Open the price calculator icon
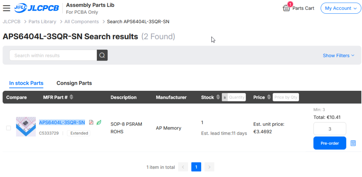 (353, 143)
